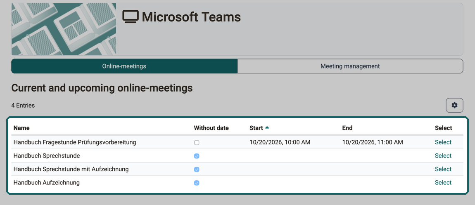Image resolution: width=475 pixels, height=205 pixels.
Task: Switch to the Online-meetings tab
Action: (x=124, y=66)
